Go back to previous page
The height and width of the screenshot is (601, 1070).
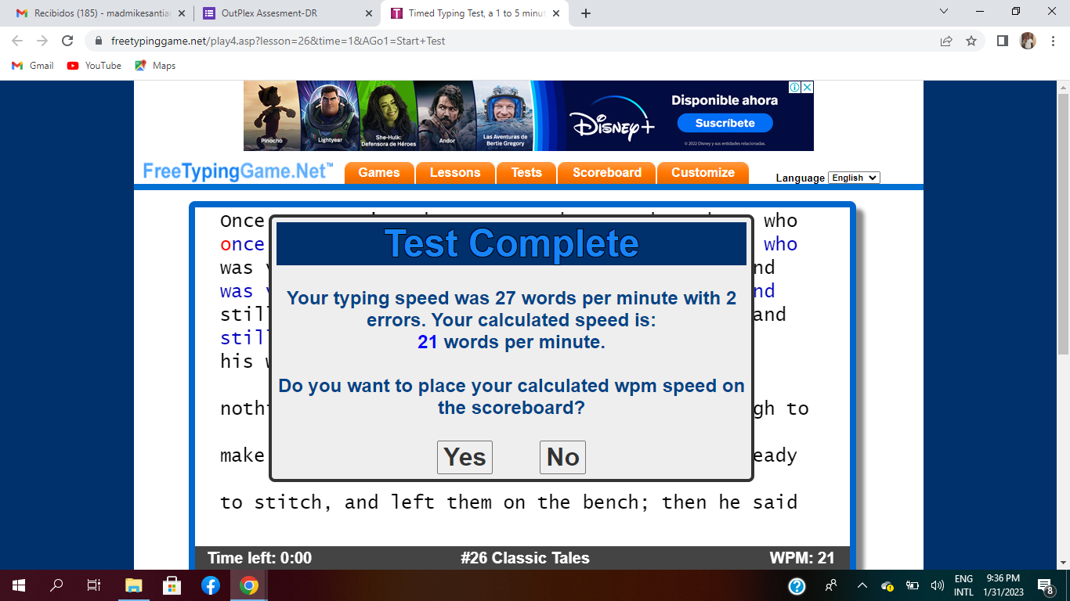click(x=17, y=41)
